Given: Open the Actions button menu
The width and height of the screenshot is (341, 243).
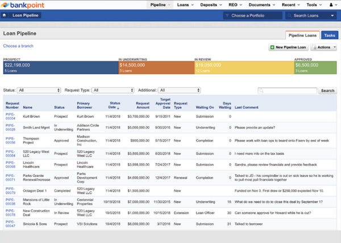Looking at the screenshot, I should point(324,47).
